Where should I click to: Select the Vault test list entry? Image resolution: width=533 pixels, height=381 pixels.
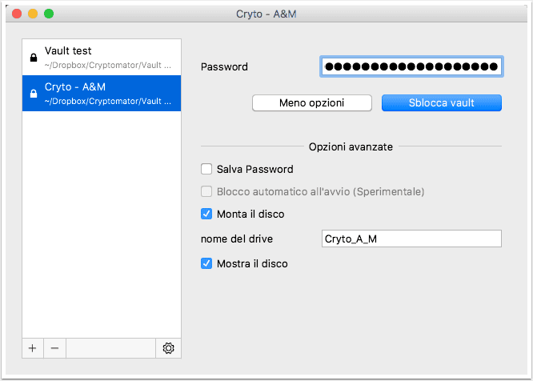[x=102, y=57]
